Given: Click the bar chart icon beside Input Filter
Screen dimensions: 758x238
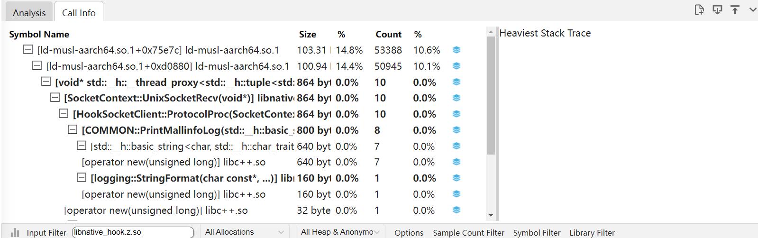Looking at the screenshot, I should pyautogui.click(x=15, y=232).
